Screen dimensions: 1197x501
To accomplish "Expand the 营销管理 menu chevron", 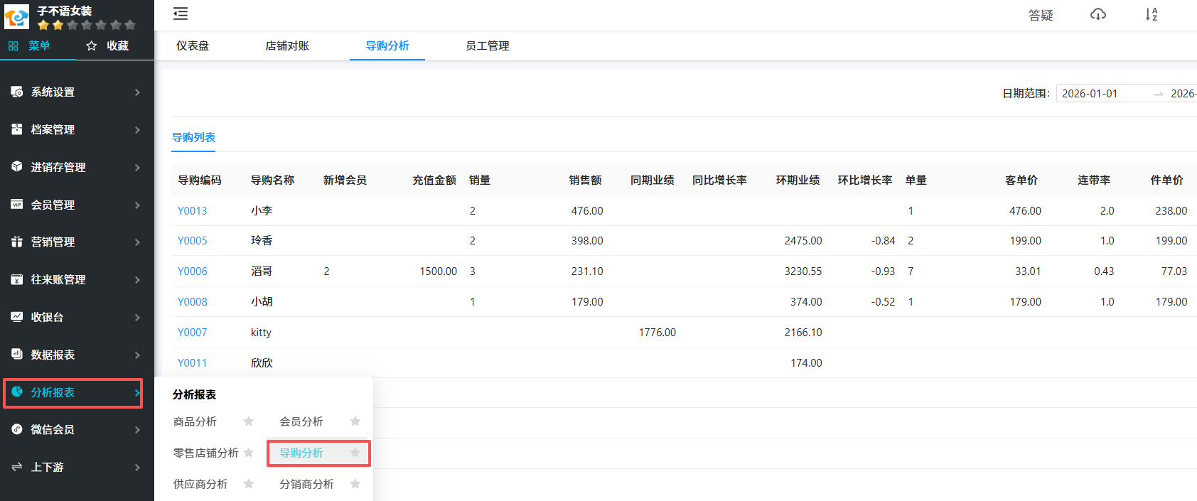I will pos(137,242).
